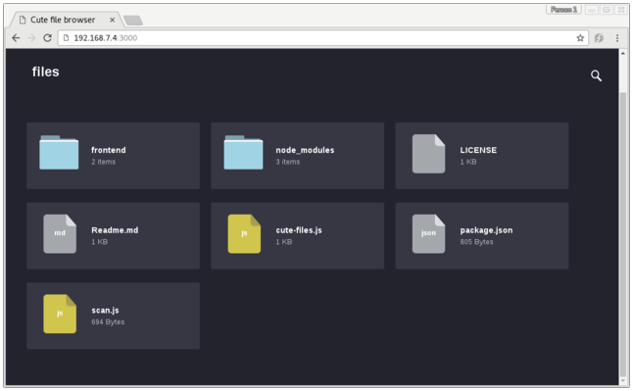Click the Person 1 profile button
The width and height of the screenshot is (633, 391).
tap(563, 10)
